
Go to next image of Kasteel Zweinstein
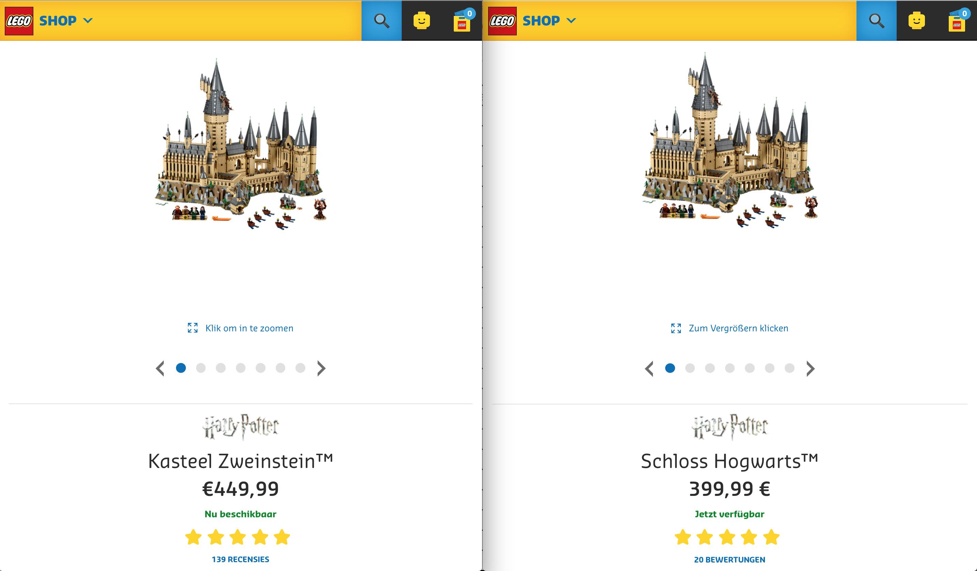(x=321, y=368)
